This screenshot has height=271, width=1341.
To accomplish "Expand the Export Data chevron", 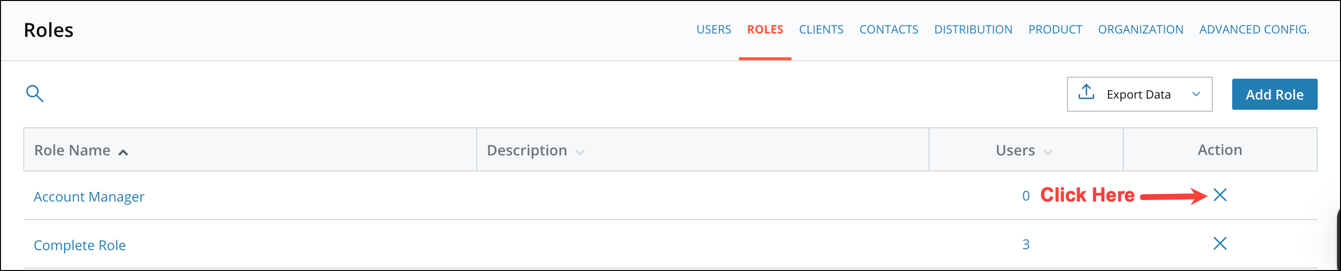I will click(x=1196, y=94).
